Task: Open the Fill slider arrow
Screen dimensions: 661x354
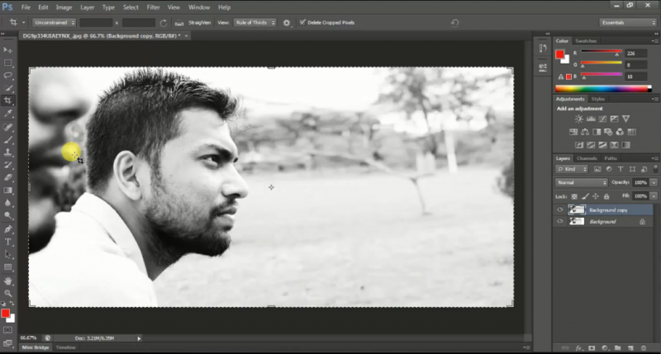Action: click(x=654, y=196)
